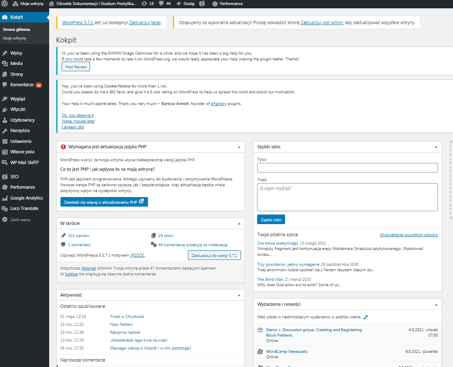Image resolution: width=453 pixels, height=367 pixels.
Task: Collapse the W skrócie panel
Action: [x=239, y=224]
